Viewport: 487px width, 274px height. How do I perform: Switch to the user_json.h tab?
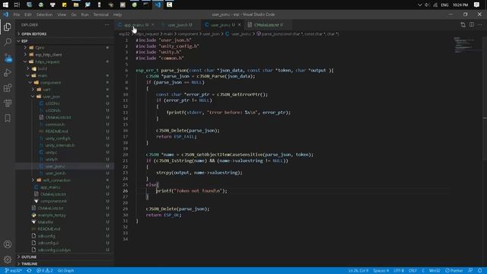[x=180, y=25]
